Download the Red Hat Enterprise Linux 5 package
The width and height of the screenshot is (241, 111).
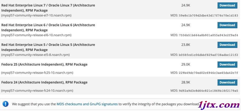tap(227, 45)
